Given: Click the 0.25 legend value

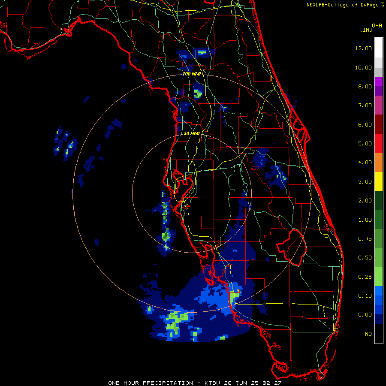Looking at the screenshot, I should coord(365,277).
